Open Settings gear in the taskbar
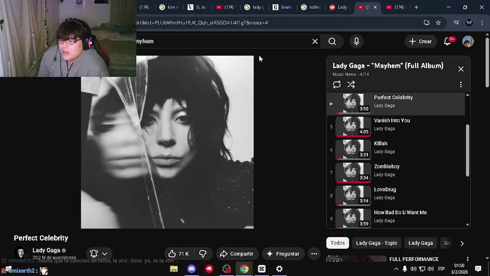 click(279, 269)
